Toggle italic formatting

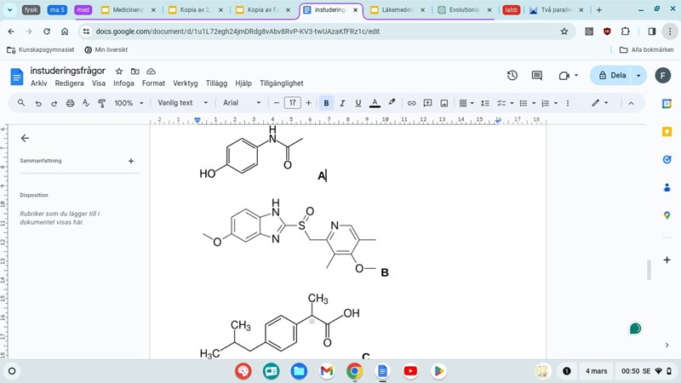[x=342, y=103]
